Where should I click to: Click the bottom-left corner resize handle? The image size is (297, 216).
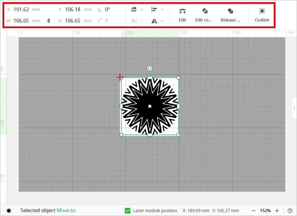[x=122, y=135]
